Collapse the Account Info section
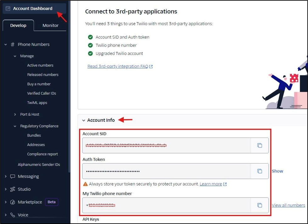The image size is (308, 224). coord(84,120)
